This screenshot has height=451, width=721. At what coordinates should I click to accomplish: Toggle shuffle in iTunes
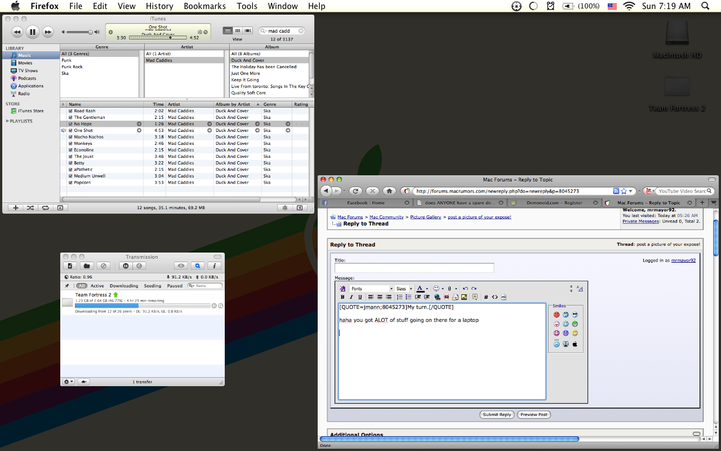pos(30,207)
